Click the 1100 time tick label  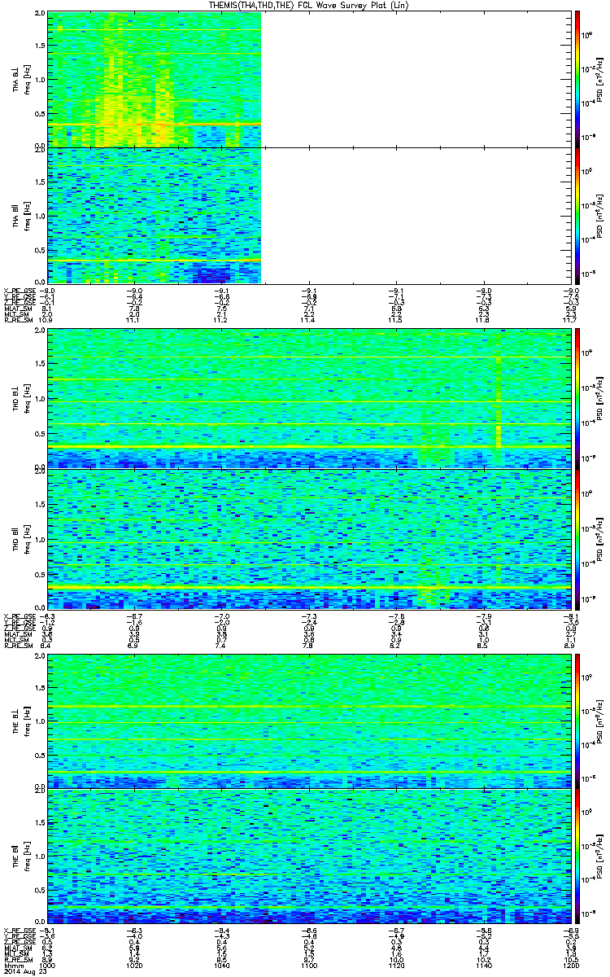tap(309, 966)
